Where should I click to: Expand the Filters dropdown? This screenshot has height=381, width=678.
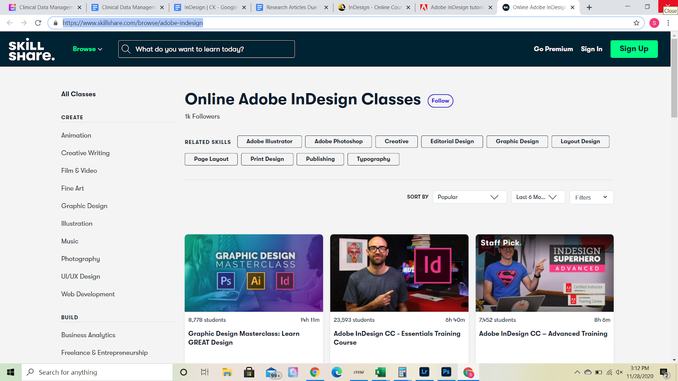click(x=591, y=197)
